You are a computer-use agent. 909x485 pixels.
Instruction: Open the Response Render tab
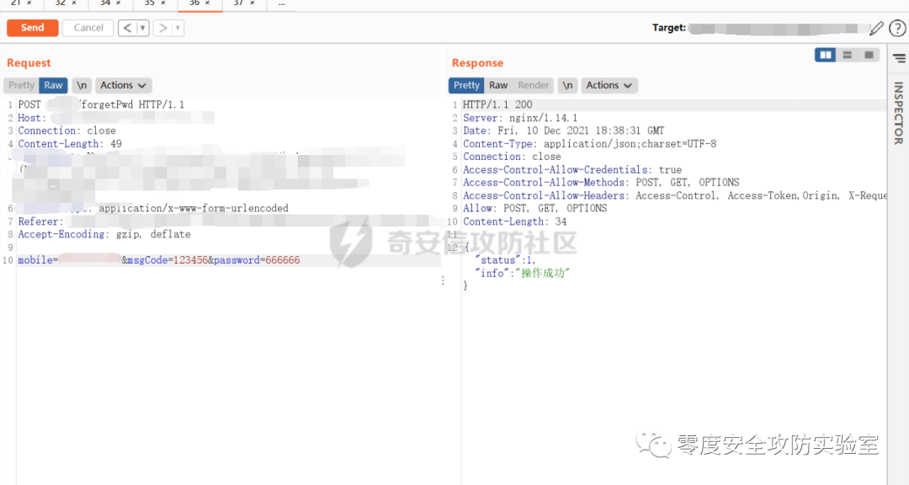[533, 85]
